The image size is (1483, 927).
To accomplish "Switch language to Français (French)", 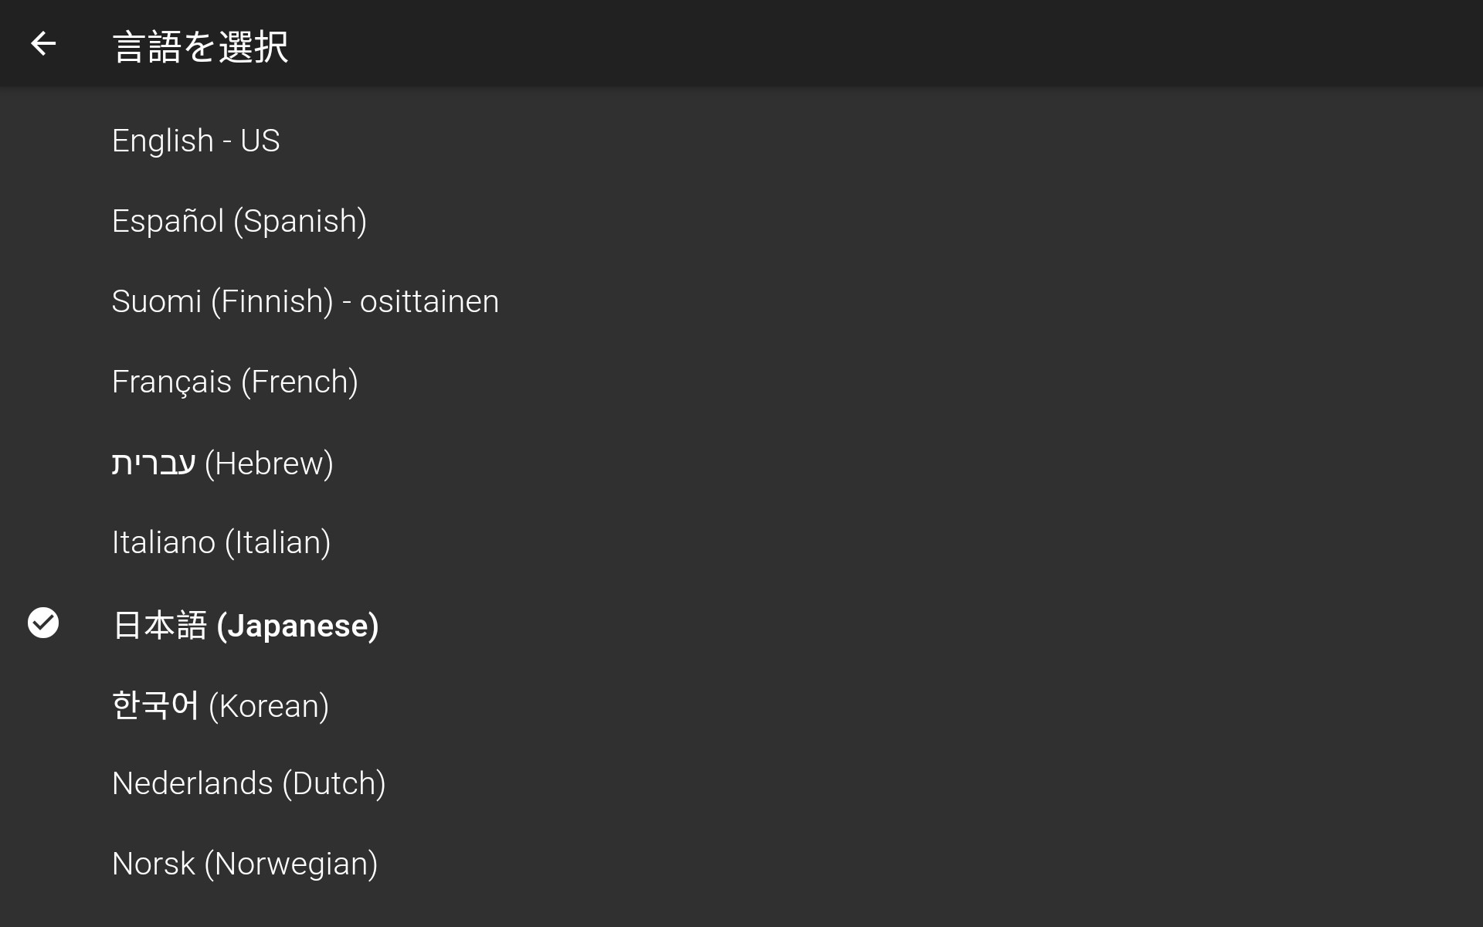I will [x=741, y=382].
